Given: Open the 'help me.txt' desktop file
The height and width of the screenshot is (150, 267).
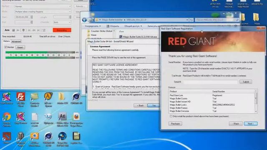Looking at the screenshot, I should (243, 4).
